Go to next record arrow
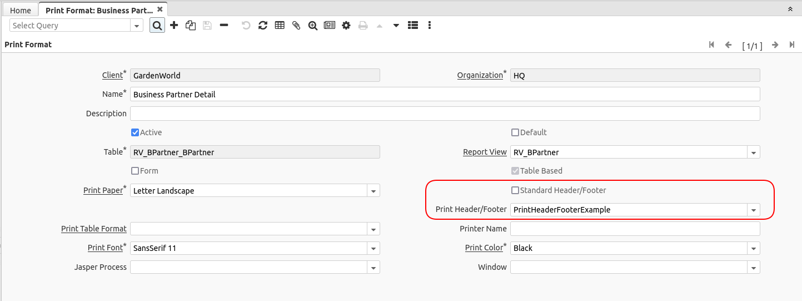The height and width of the screenshot is (301, 802). coord(775,45)
